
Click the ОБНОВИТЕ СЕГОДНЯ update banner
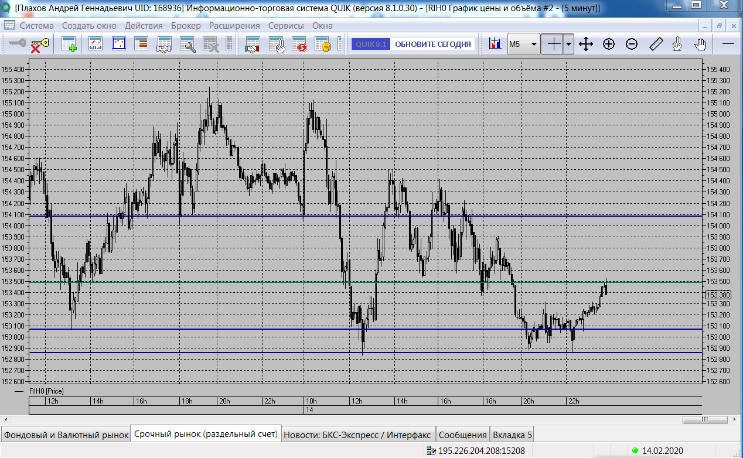(433, 45)
